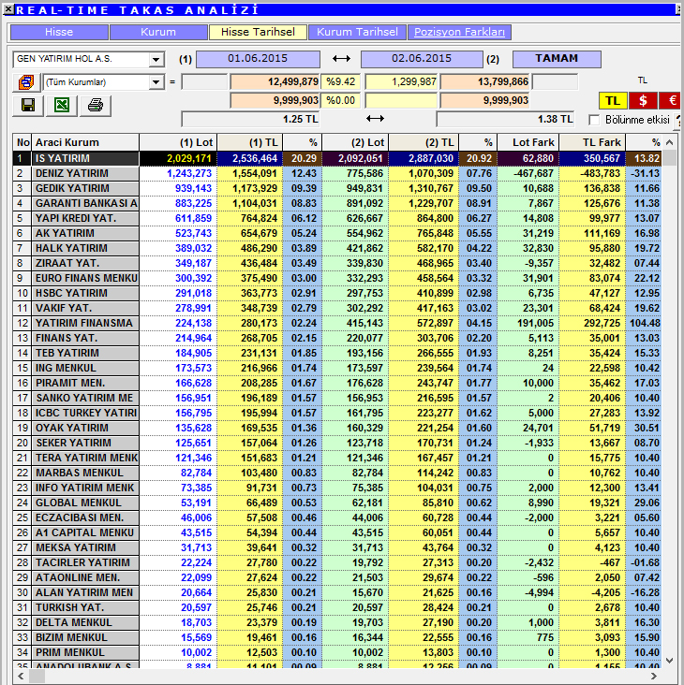This screenshot has height=685, width=684.
Task: Select the ECZACIBASI MEN. row
Action: [337, 517]
